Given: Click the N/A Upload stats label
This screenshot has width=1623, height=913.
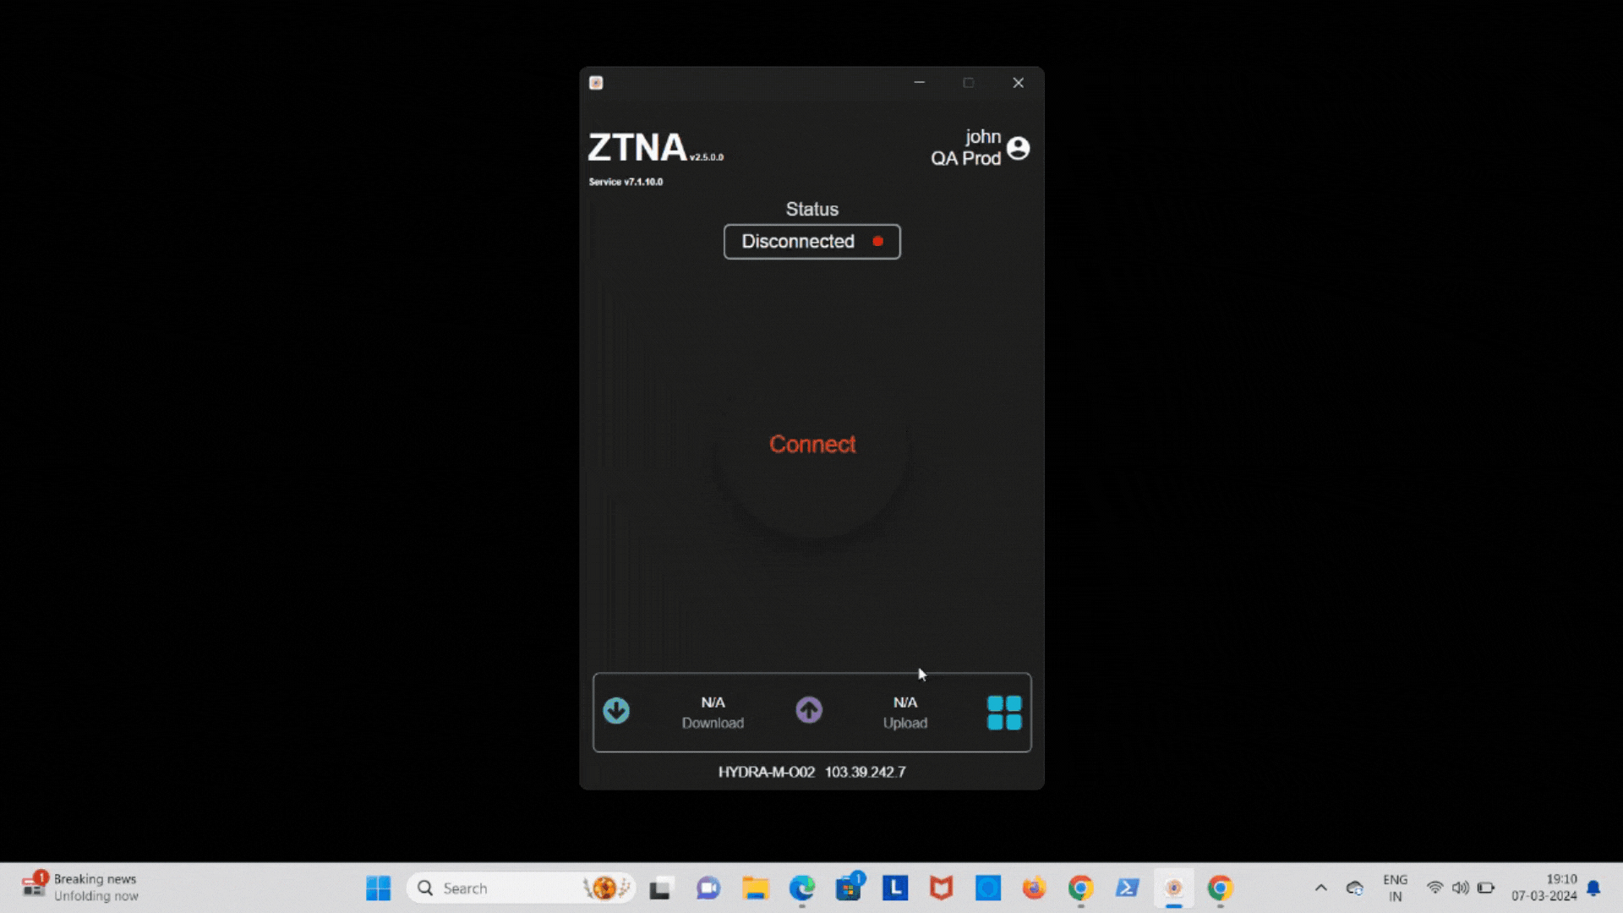Looking at the screenshot, I should (x=904, y=711).
